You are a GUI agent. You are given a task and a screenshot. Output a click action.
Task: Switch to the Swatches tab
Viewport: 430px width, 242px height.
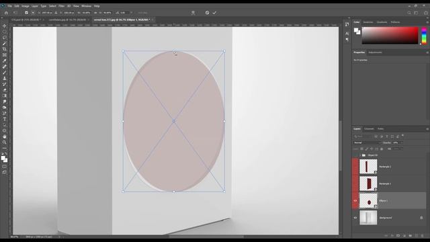point(368,22)
